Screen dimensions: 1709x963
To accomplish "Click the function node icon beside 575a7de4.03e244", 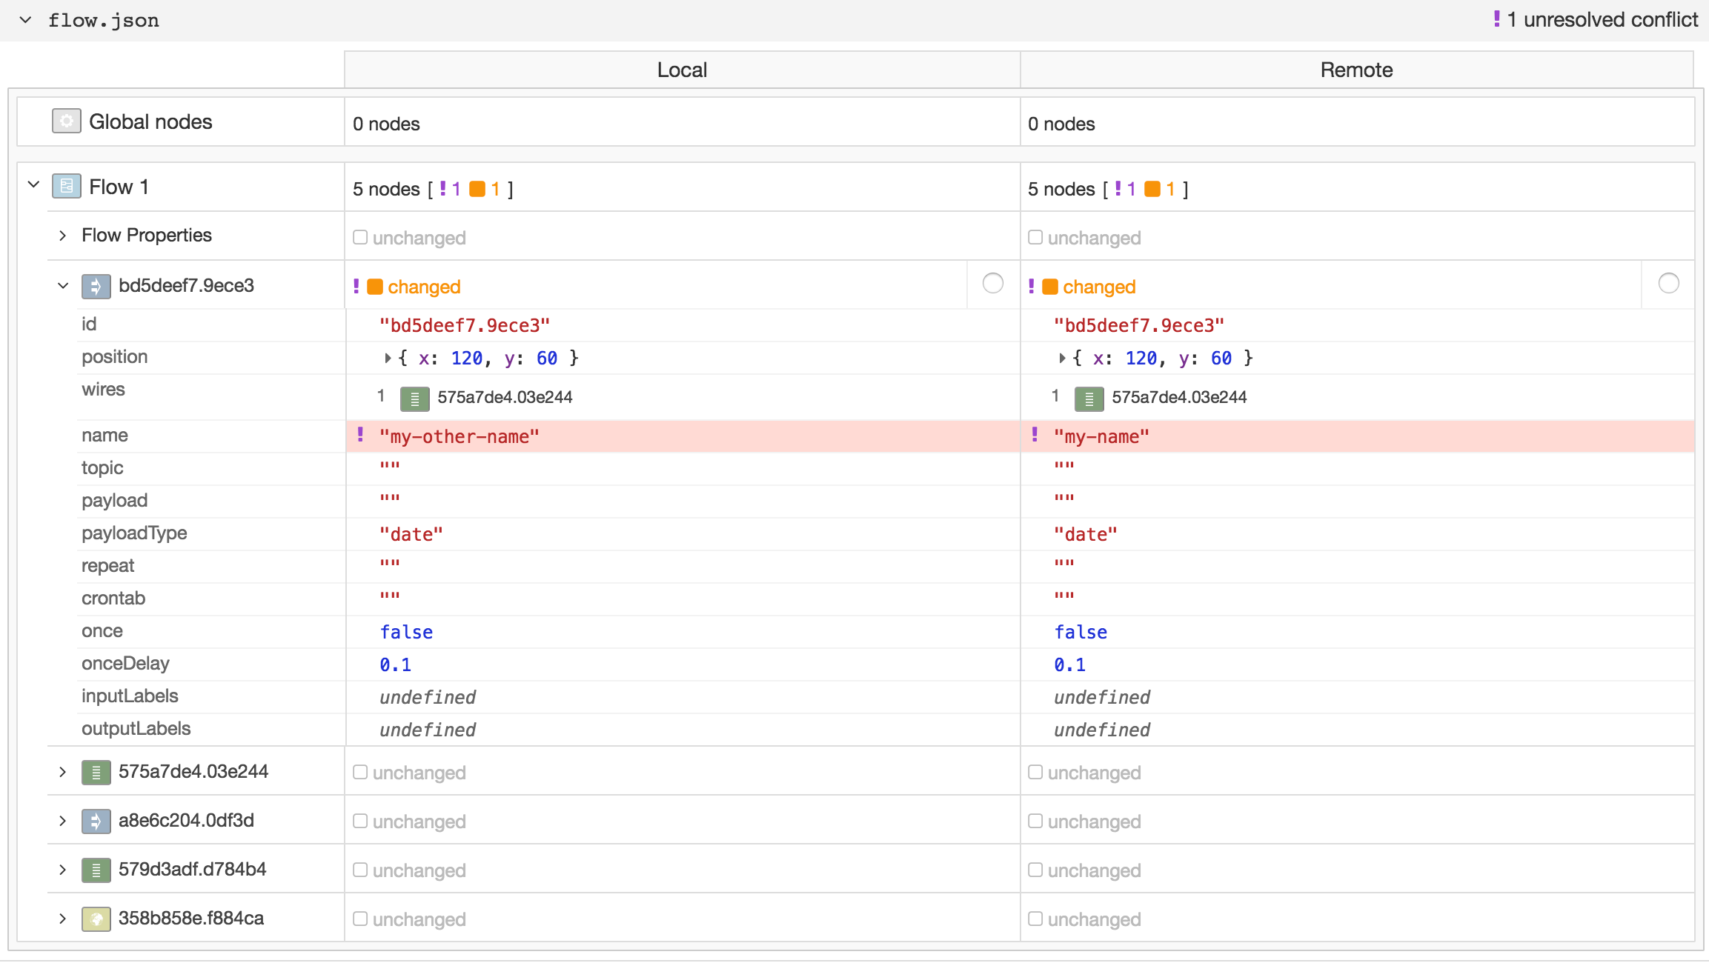I will click(x=96, y=771).
